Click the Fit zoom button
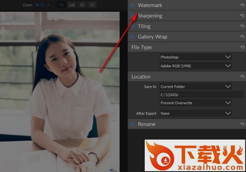This screenshot has width=246, height=172. click(x=61, y=5)
